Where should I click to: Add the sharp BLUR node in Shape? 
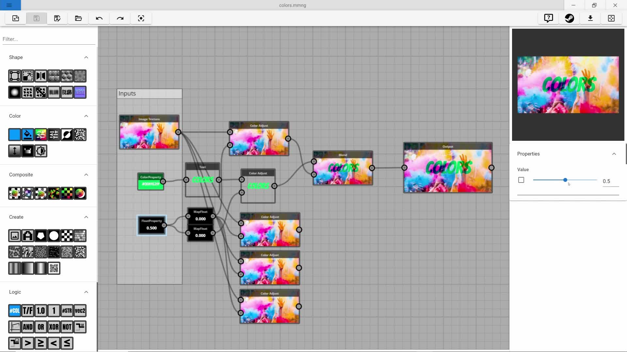point(67,92)
